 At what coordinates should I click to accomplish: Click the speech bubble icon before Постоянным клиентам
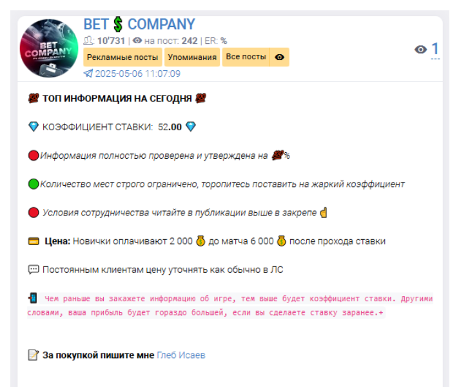pyautogui.click(x=34, y=270)
